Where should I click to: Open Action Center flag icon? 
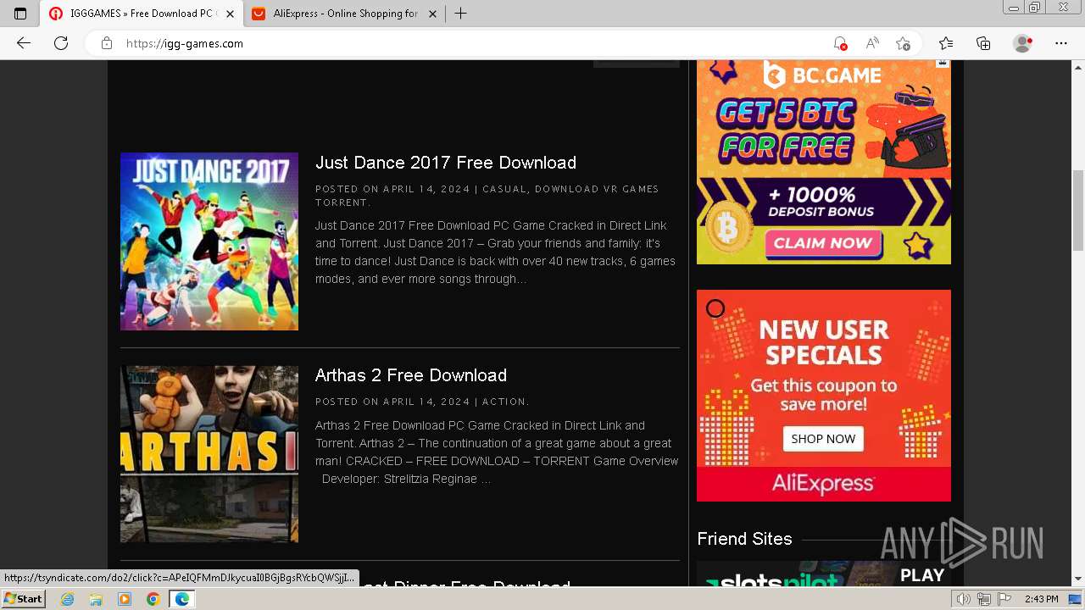(1004, 599)
